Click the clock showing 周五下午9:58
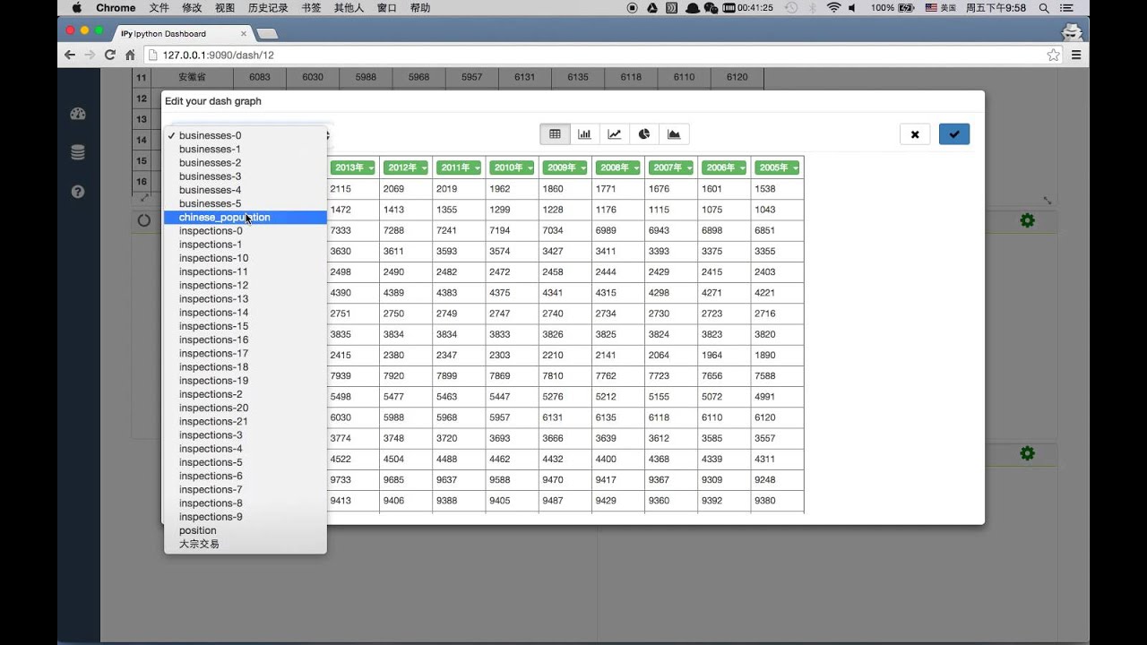The width and height of the screenshot is (1147, 645). pyautogui.click(x=995, y=7)
